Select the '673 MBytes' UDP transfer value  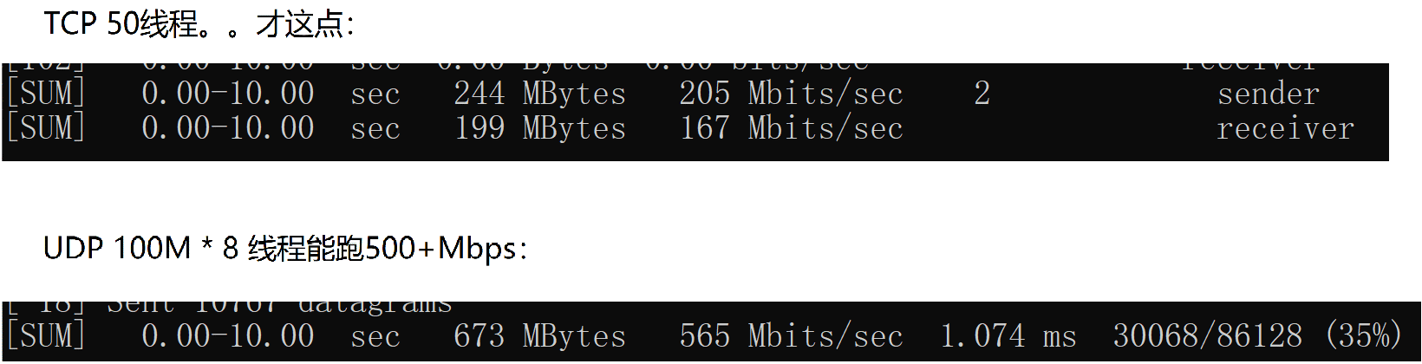tap(539, 335)
